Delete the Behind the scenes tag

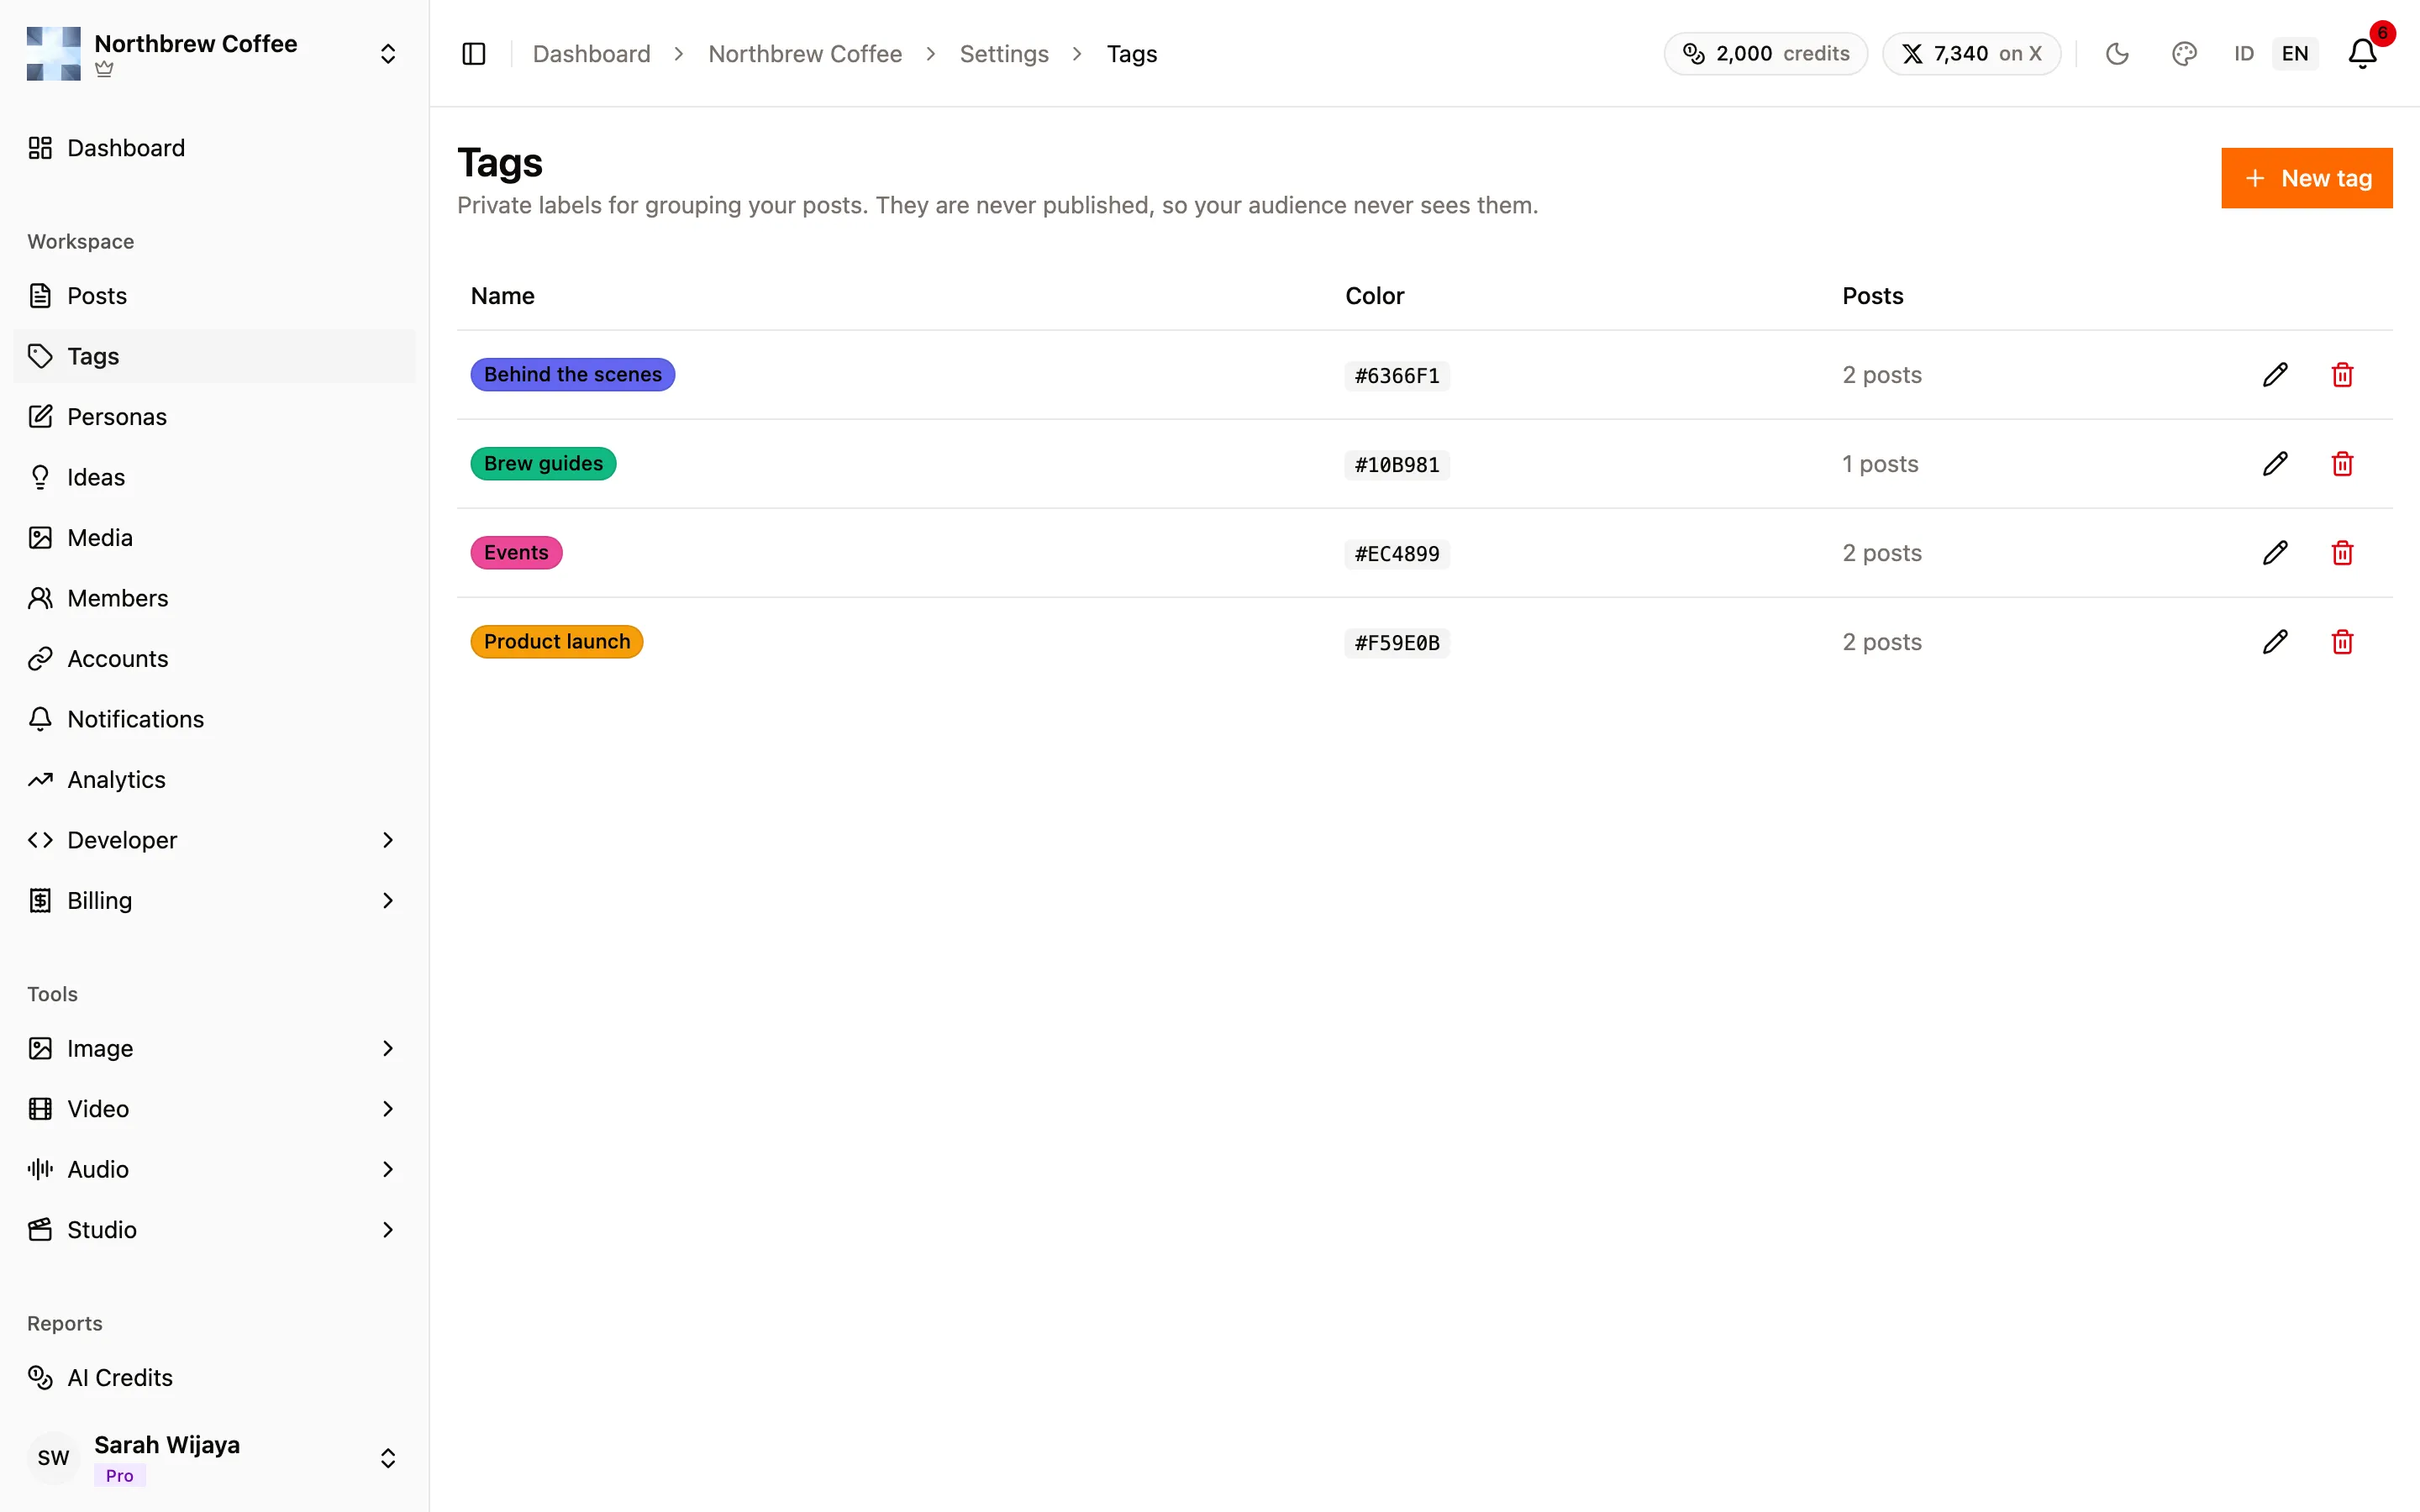[2342, 375]
